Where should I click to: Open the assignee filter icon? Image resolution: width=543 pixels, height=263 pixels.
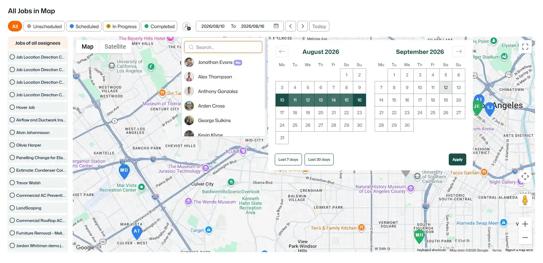(187, 26)
